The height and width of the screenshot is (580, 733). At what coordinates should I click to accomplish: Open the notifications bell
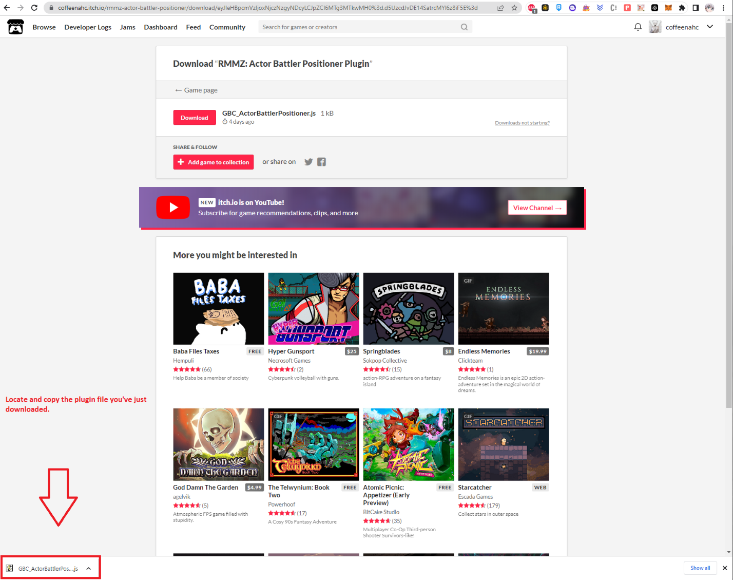638,27
